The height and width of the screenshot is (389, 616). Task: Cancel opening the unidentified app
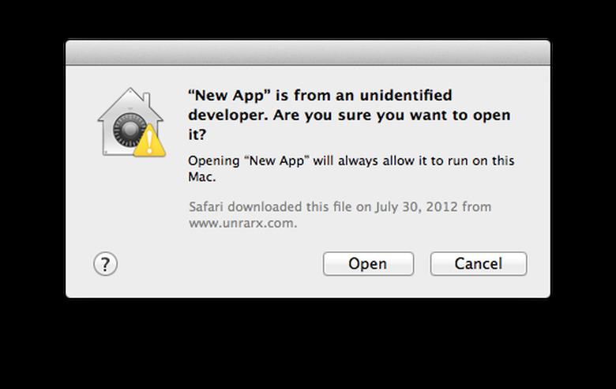point(478,263)
